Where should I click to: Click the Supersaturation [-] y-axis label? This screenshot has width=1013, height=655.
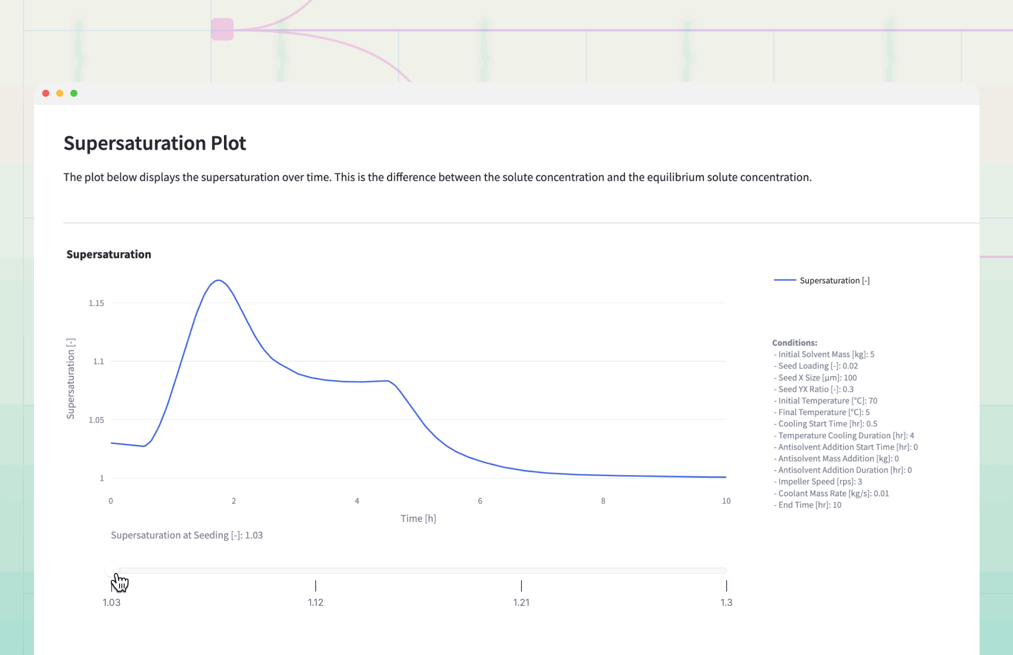click(x=71, y=378)
